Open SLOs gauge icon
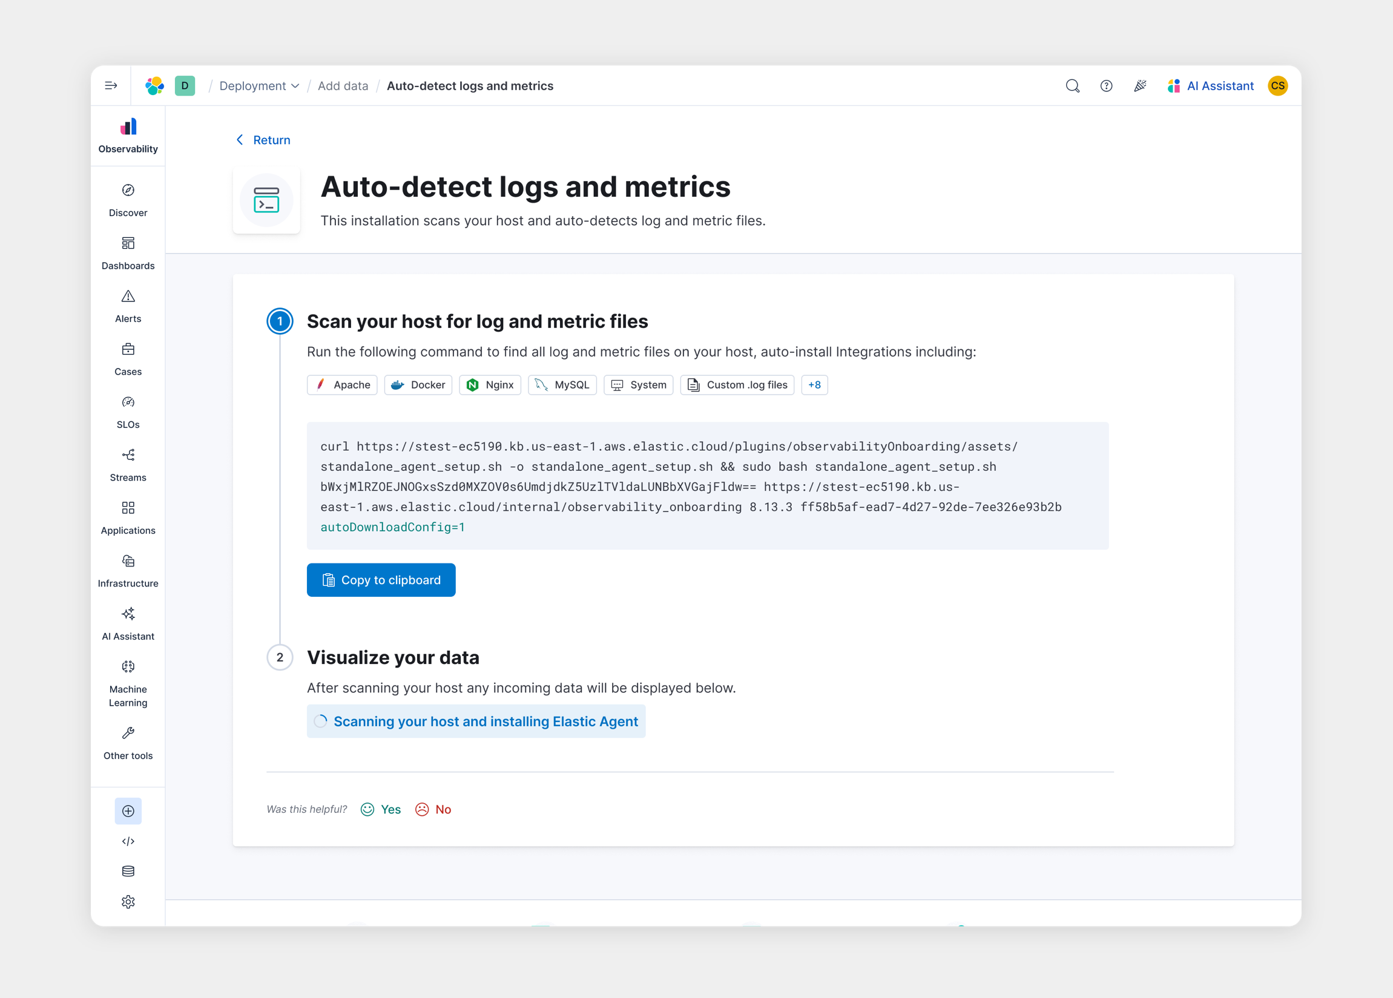Viewport: 1393px width, 998px height. coord(128,402)
